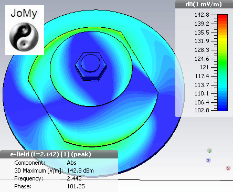Click the 121 scale label

click(204, 67)
